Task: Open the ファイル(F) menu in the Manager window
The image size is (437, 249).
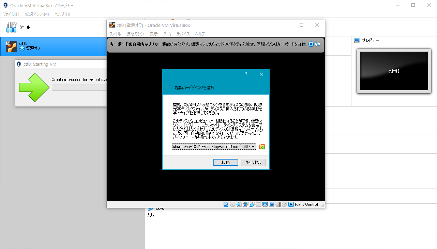Action: tap(11, 14)
